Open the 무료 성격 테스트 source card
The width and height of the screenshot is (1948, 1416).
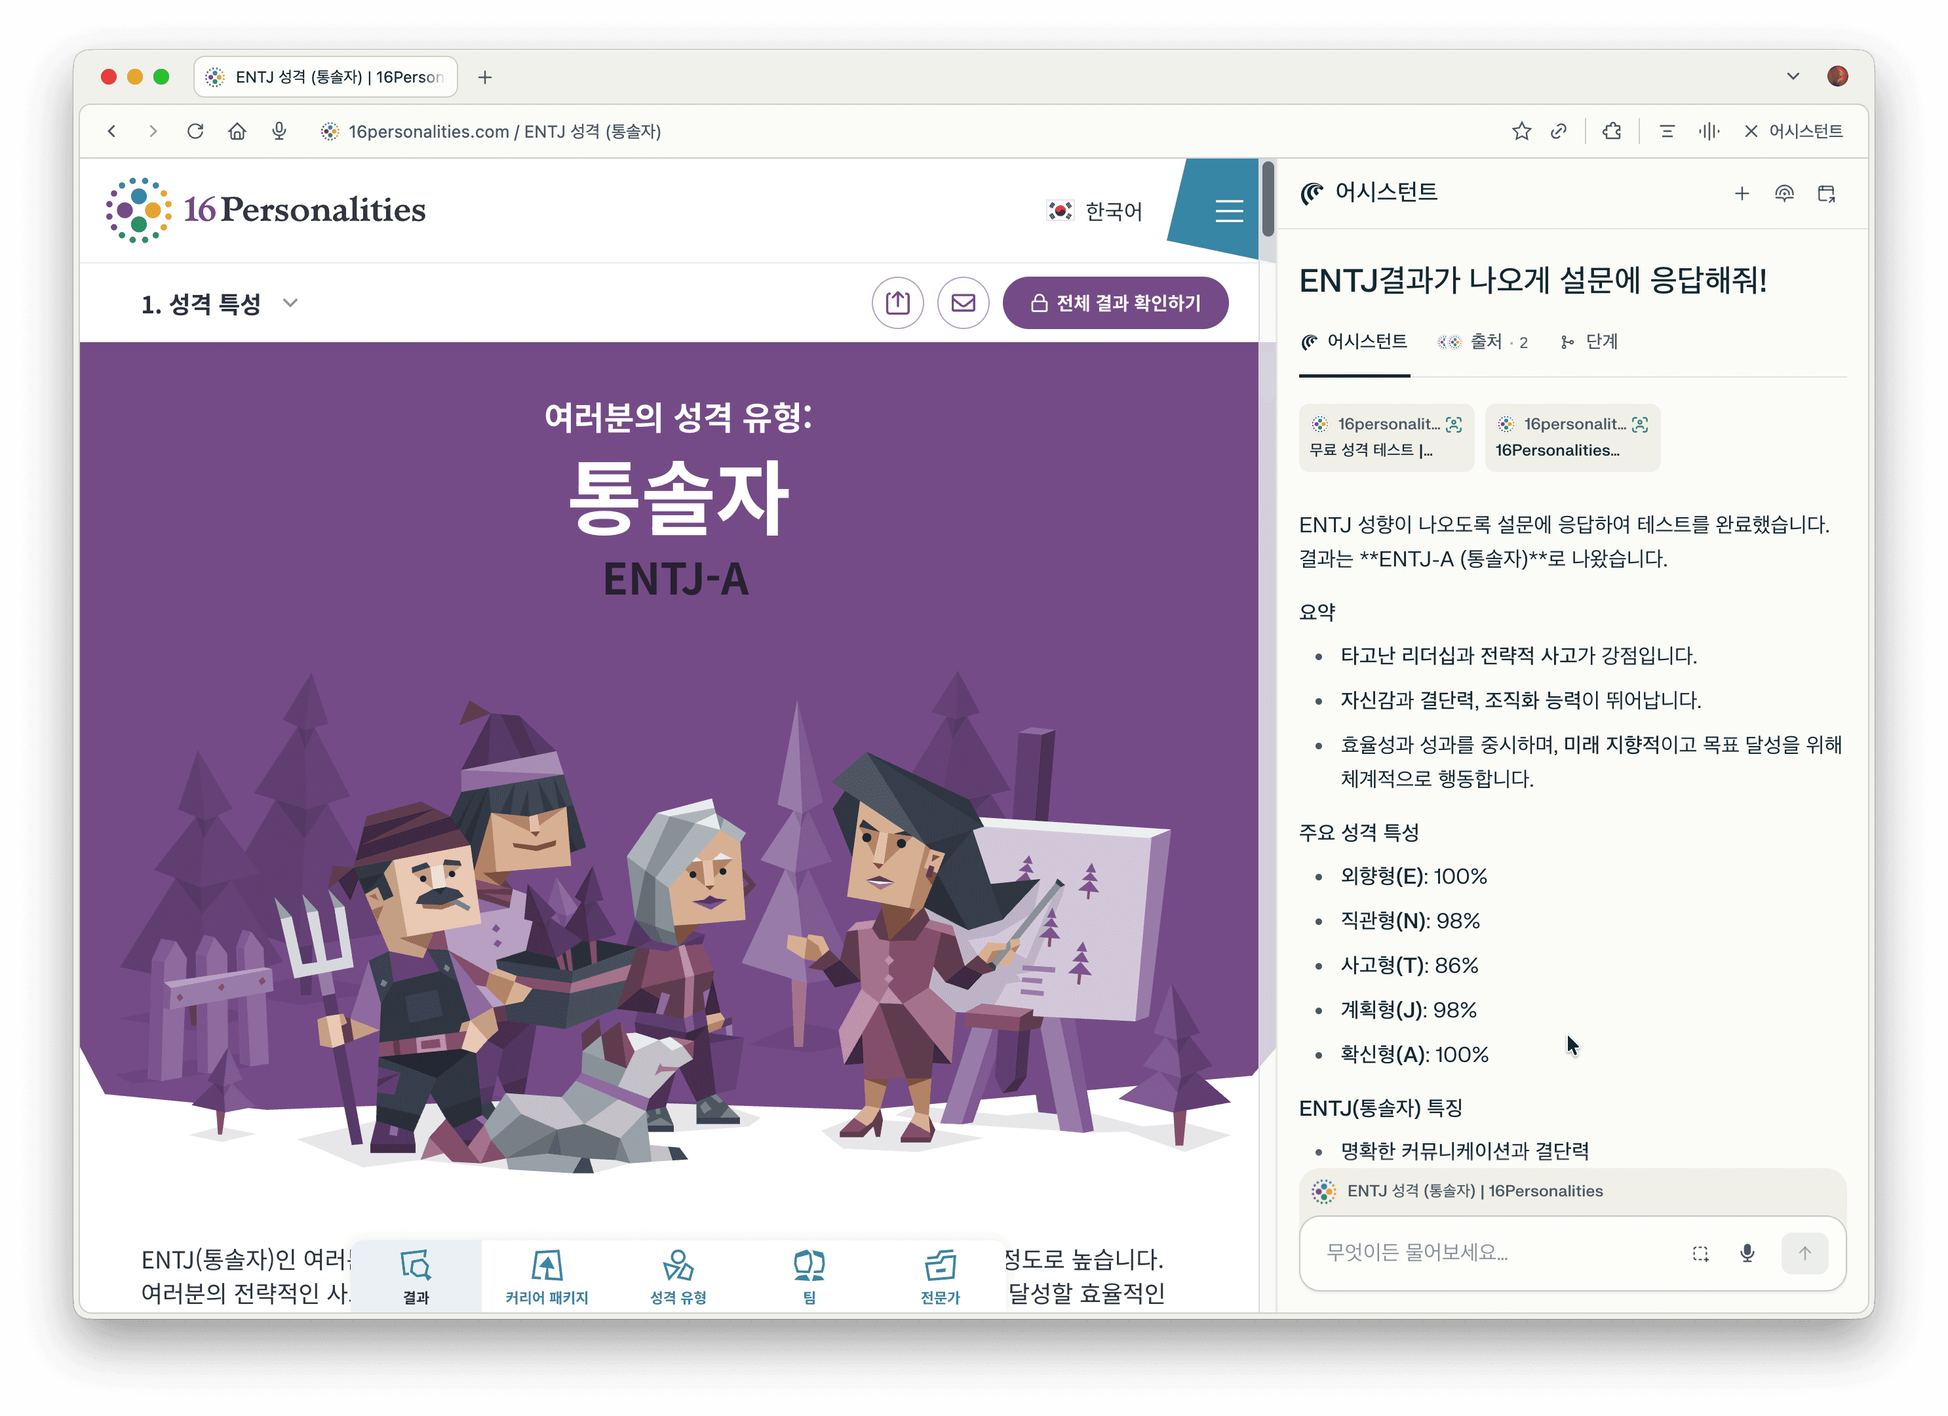[1386, 437]
